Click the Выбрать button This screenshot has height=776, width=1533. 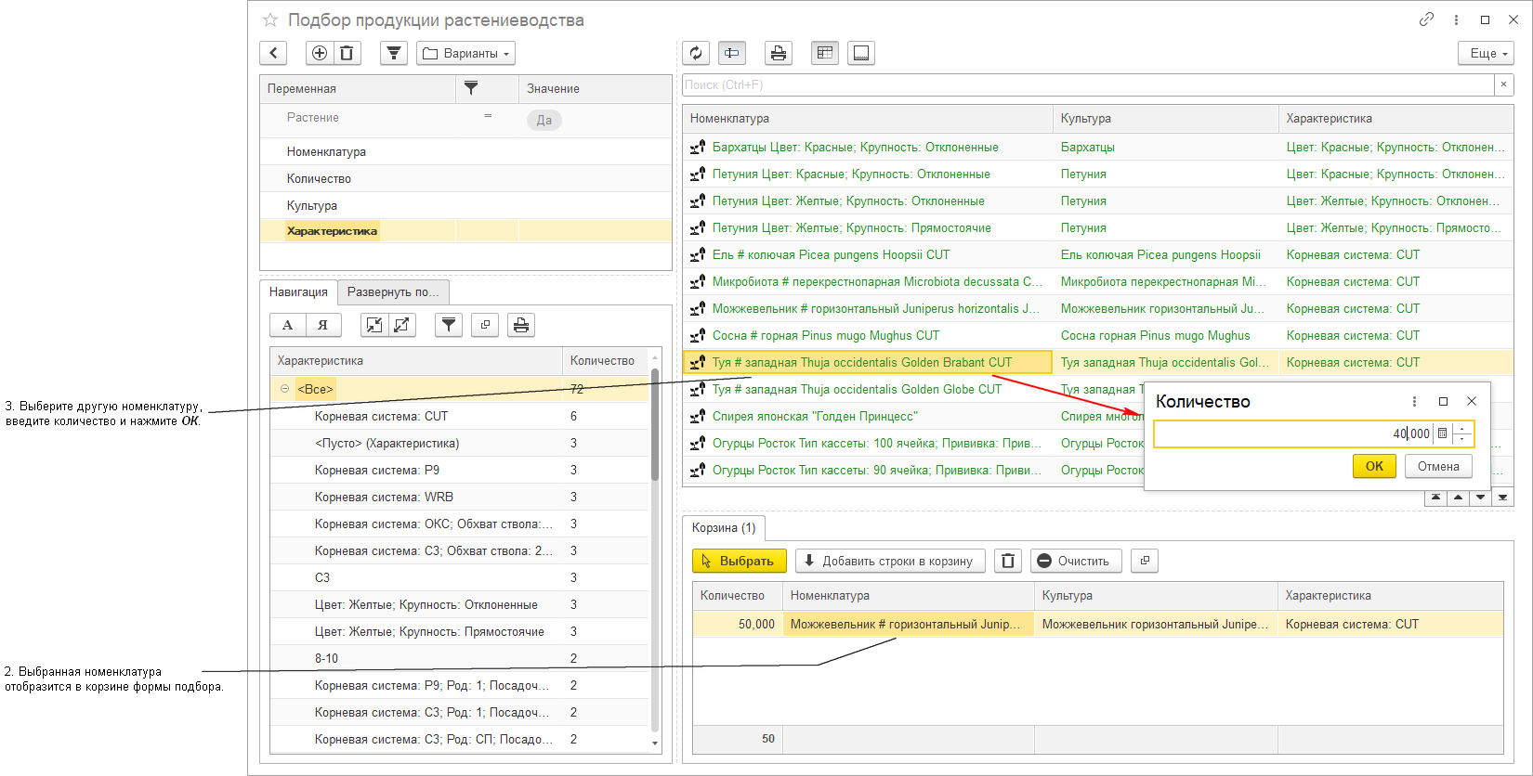coord(739,561)
